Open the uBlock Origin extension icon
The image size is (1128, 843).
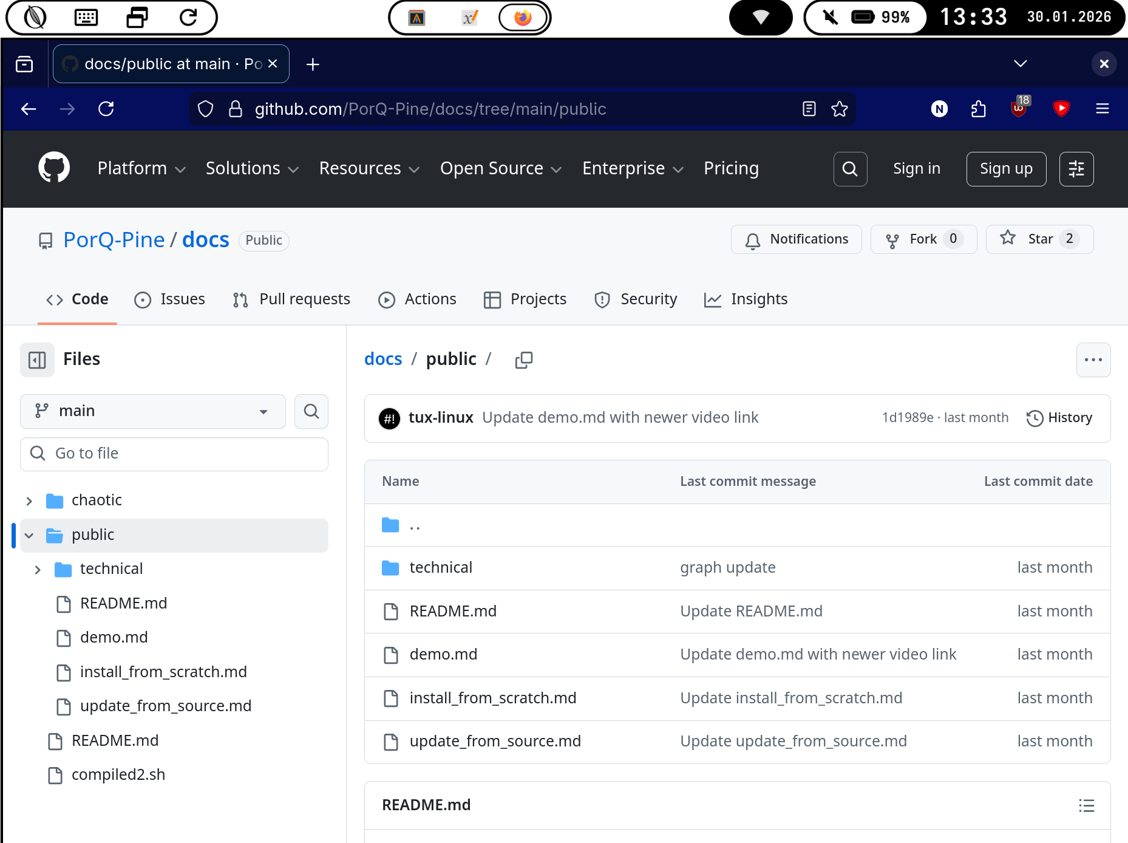pyautogui.click(x=1019, y=109)
